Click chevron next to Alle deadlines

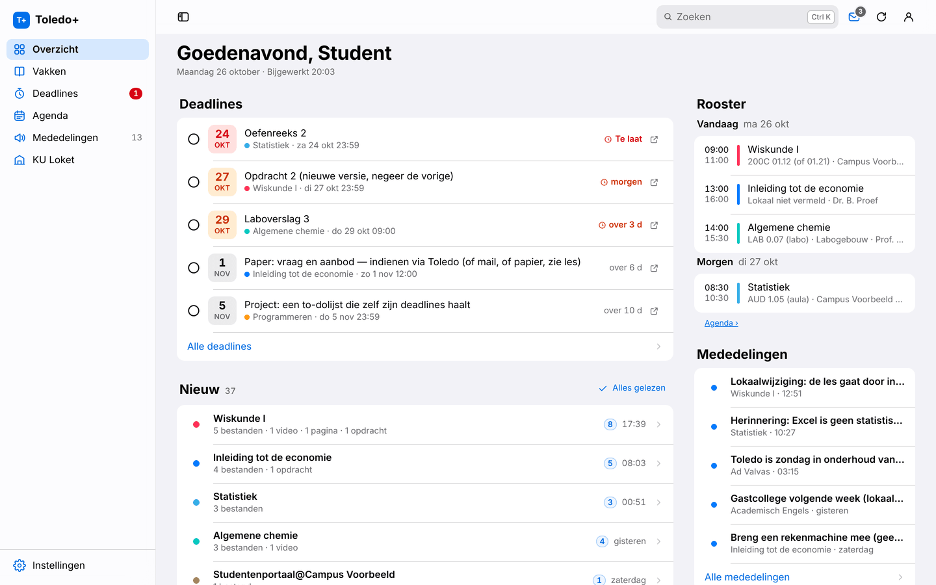point(658,346)
